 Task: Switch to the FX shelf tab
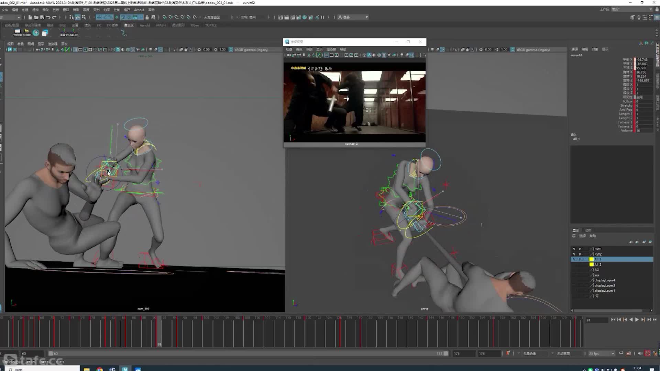tap(99, 25)
